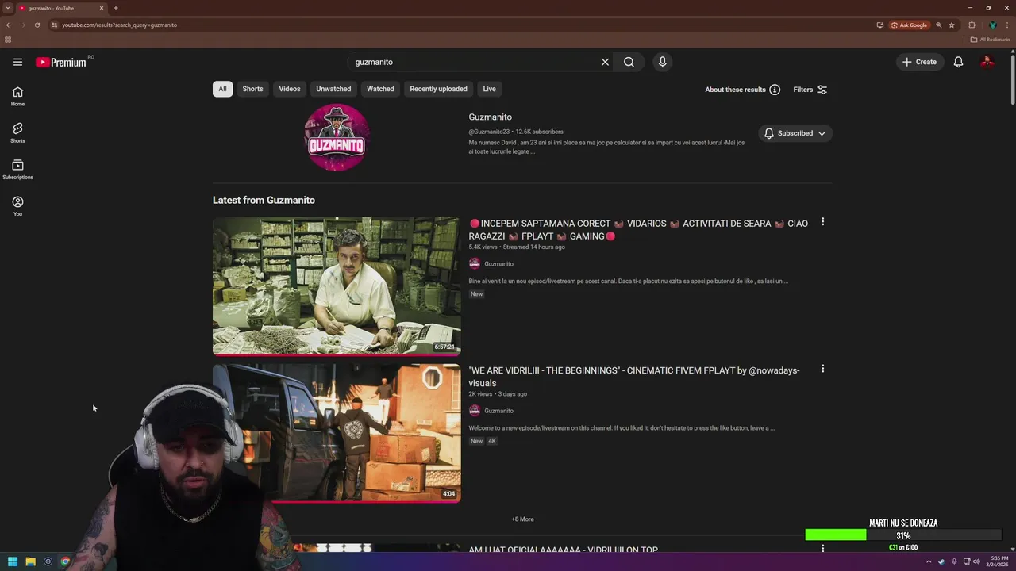The width and height of the screenshot is (1016, 571).
Task: Open the account avatar menu
Action: (987, 62)
